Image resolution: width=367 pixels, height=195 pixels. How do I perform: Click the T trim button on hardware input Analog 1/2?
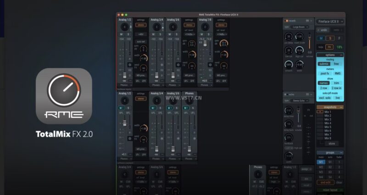[130, 60]
